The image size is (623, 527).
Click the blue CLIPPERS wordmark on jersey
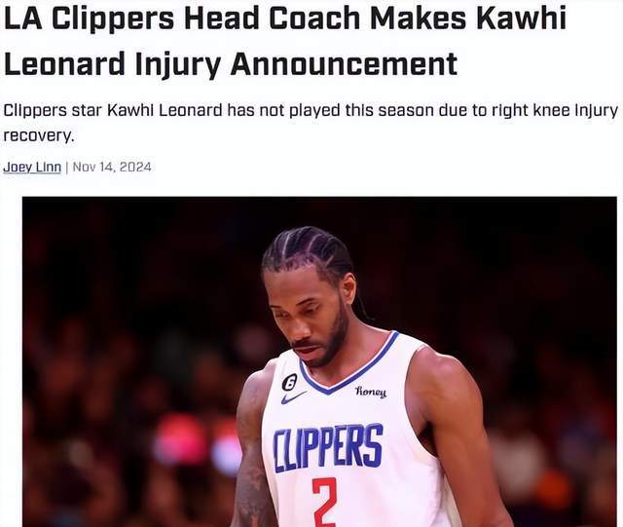tap(328, 448)
